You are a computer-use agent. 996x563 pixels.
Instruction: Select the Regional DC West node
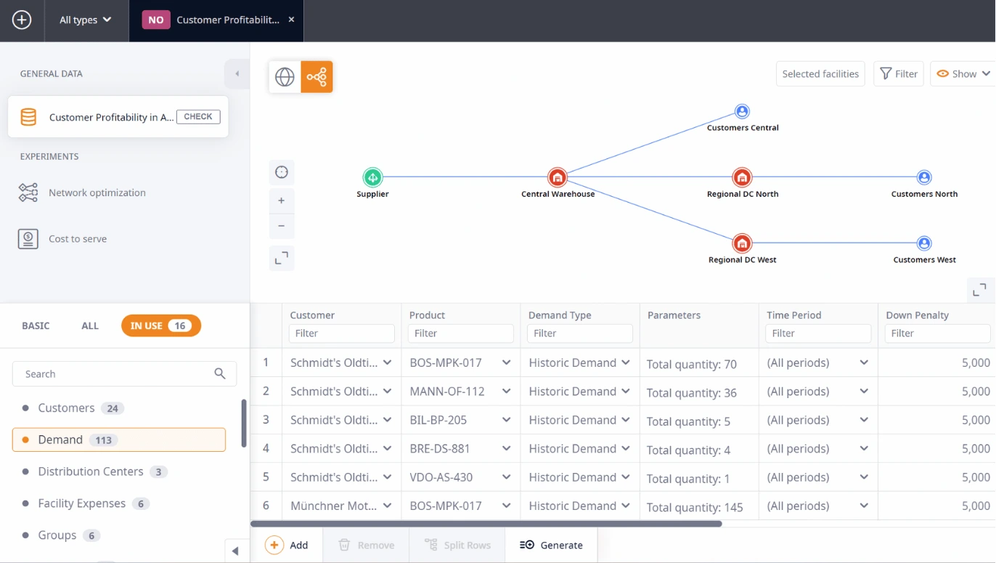click(742, 243)
